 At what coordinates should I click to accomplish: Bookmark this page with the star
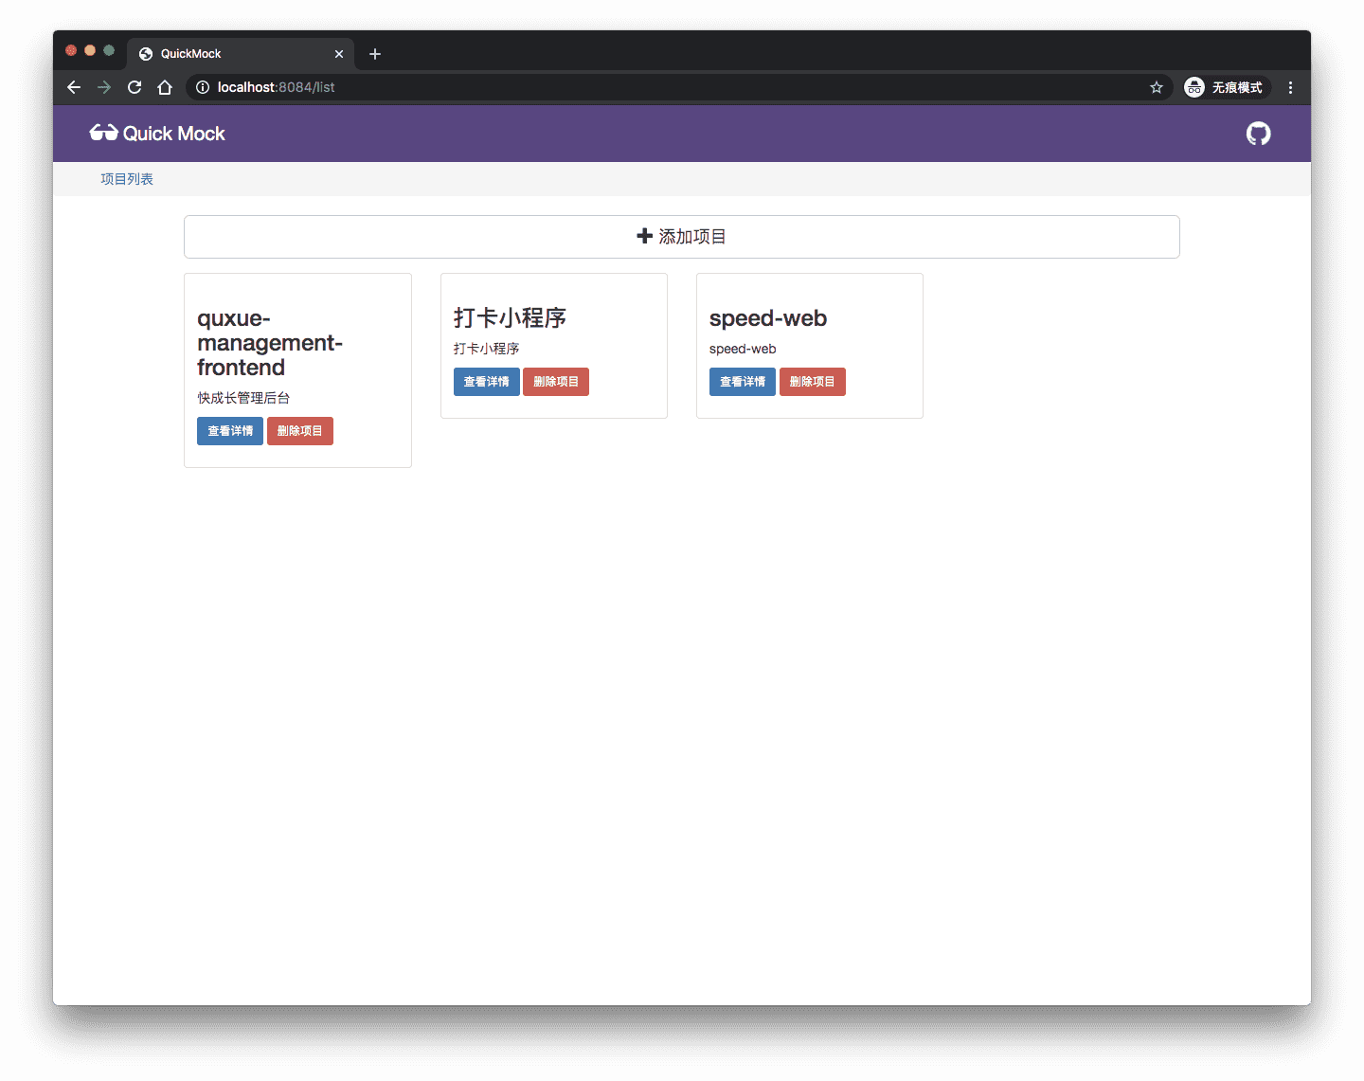coord(1157,87)
